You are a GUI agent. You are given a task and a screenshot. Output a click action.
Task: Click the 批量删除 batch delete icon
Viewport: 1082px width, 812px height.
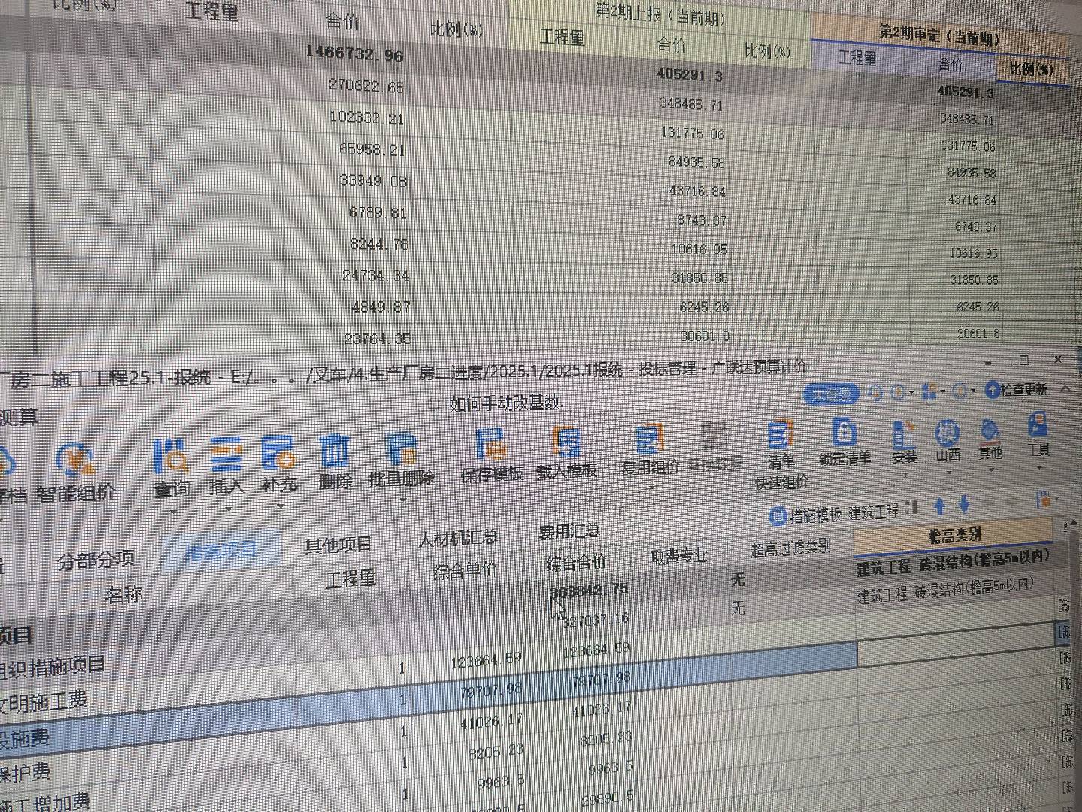click(x=401, y=450)
